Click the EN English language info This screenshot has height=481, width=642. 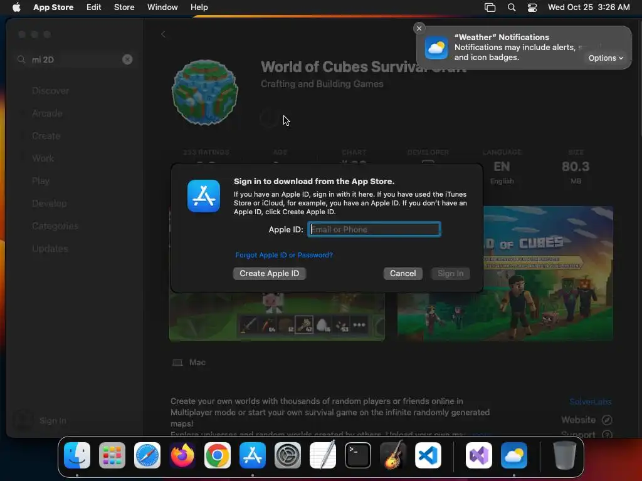[x=502, y=172]
